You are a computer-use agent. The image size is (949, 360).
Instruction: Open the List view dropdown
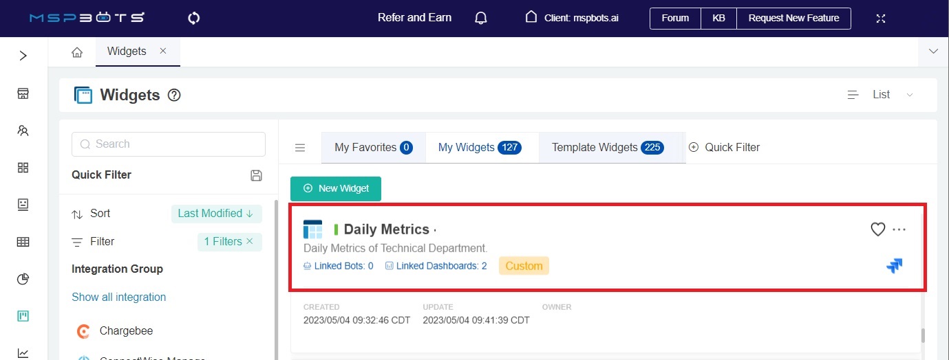coord(882,95)
